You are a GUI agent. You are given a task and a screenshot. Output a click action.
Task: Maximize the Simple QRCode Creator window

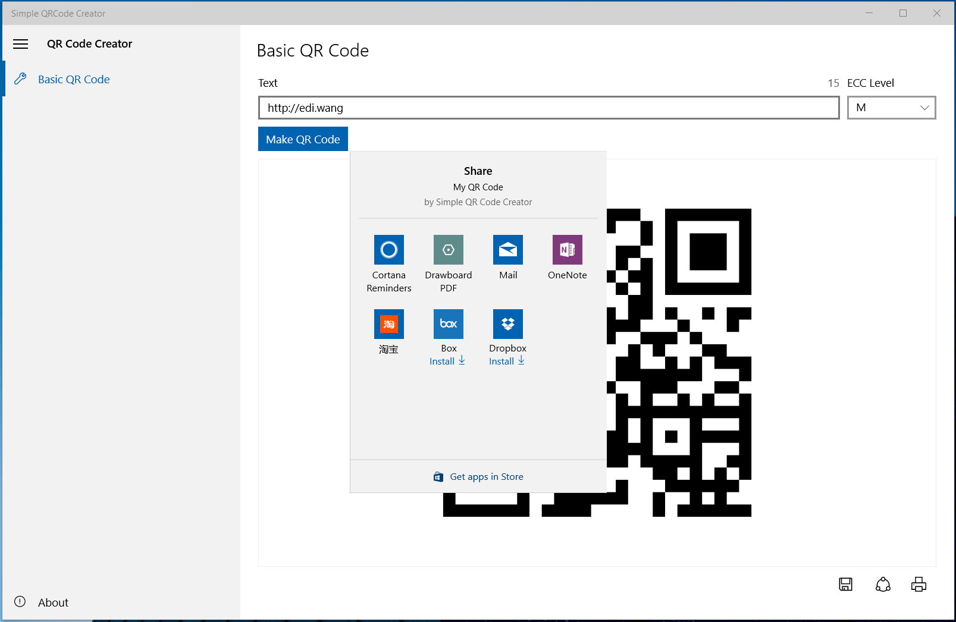coord(903,13)
